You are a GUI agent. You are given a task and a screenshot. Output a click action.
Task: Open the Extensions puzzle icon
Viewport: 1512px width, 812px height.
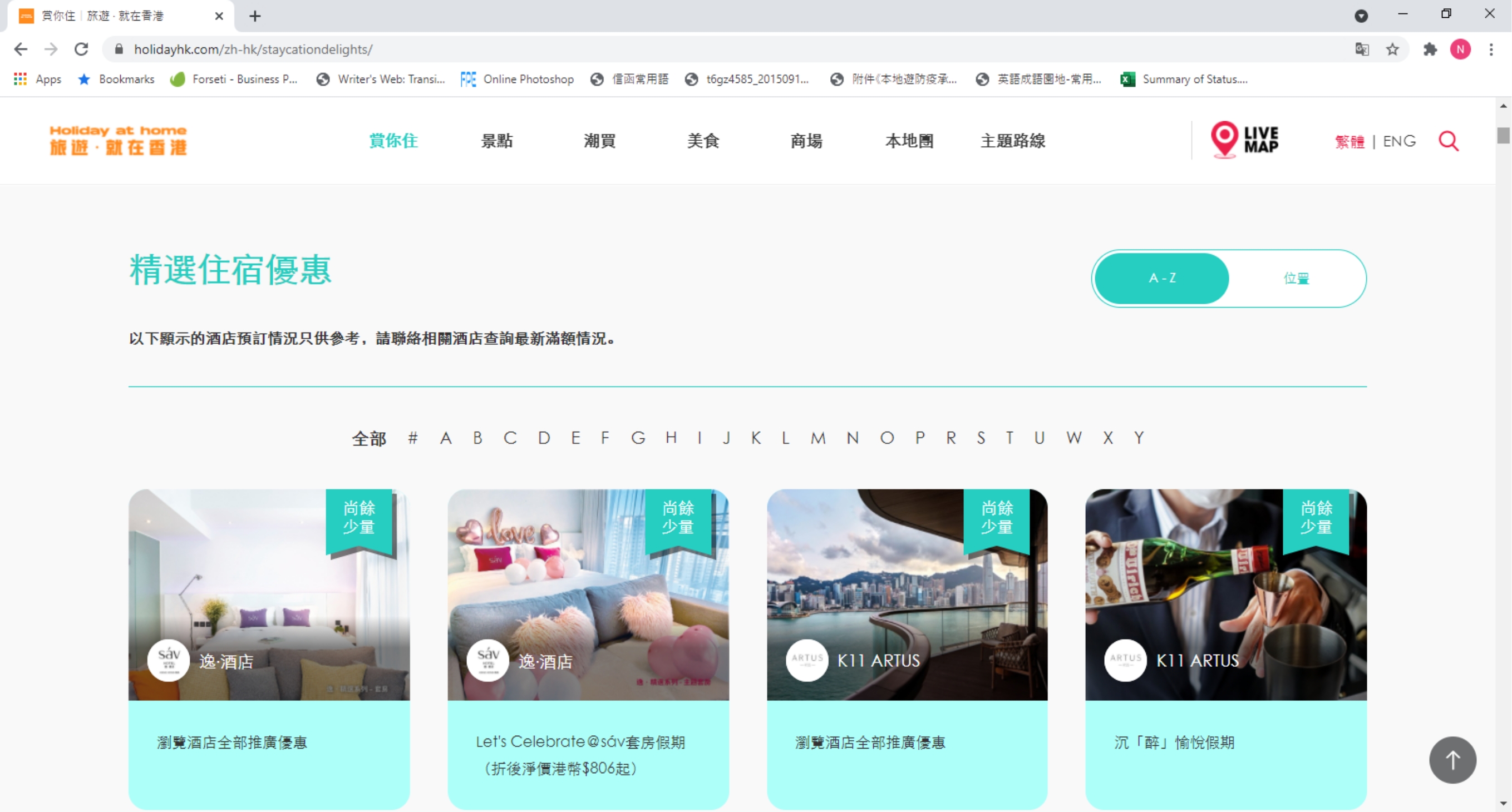(x=1430, y=49)
